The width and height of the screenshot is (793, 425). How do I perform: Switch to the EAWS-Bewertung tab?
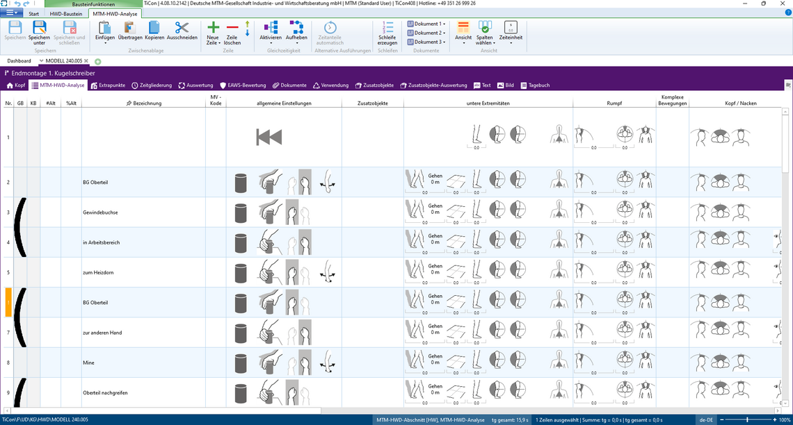(243, 85)
